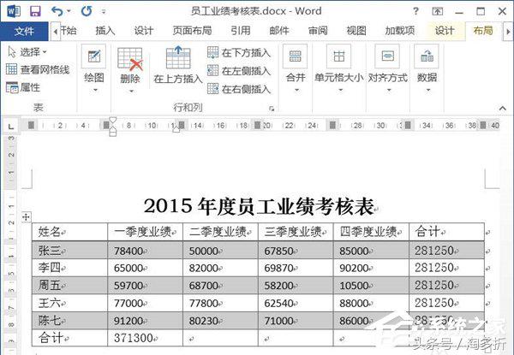514x355 pixels.
Task: Click the 对齐方式 alignment icon
Action: tap(387, 56)
